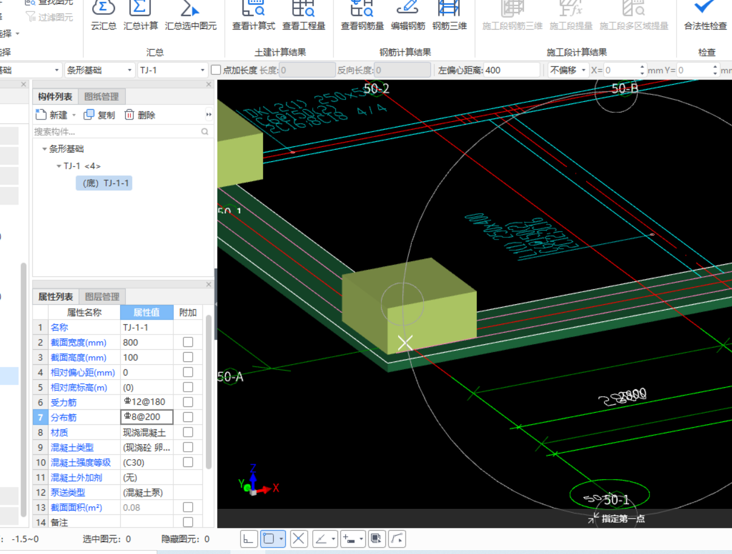732x554 pixels.
Task: Tick 附加 checkbox for 分布筋 row
Action: click(188, 417)
